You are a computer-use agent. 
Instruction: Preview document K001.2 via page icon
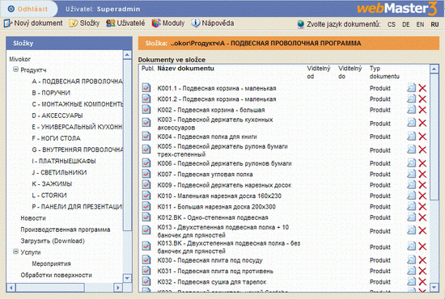click(x=411, y=99)
